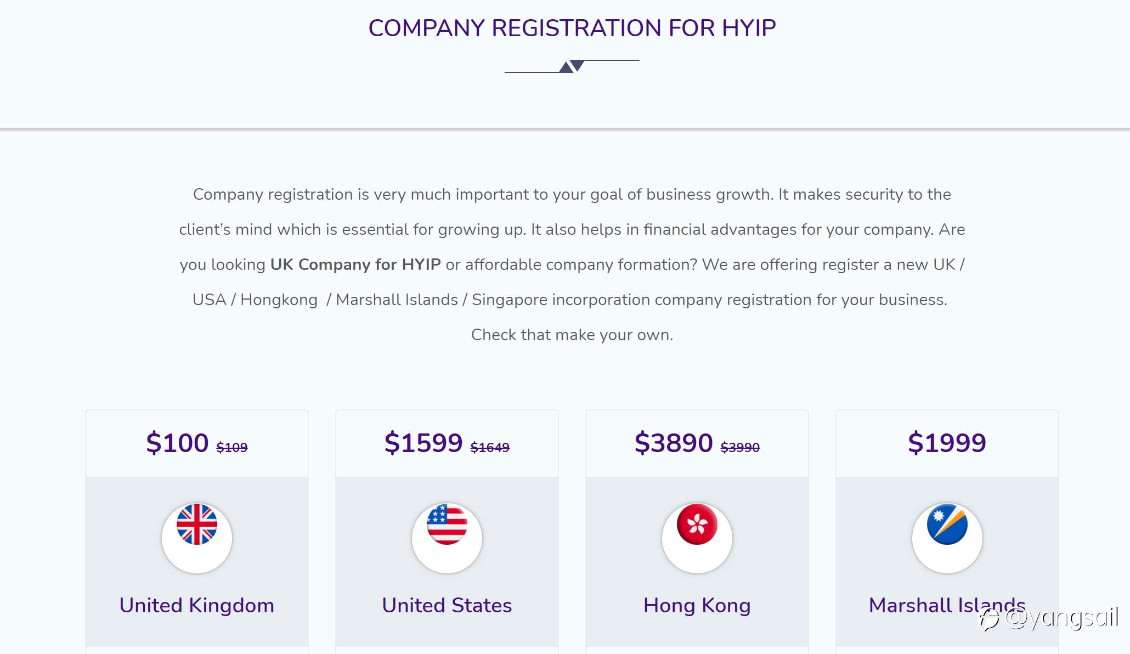
Task: Click the struck-through $109 old price
Action: click(x=232, y=448)
